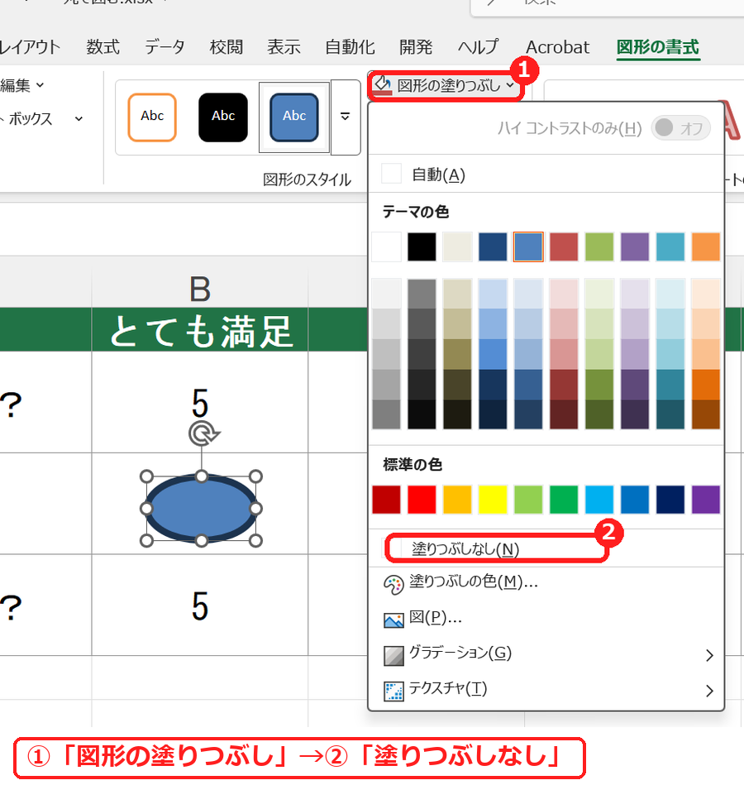
Task: Choose 塗りつぶしの色(M)... option
Action: coord(546,584)
